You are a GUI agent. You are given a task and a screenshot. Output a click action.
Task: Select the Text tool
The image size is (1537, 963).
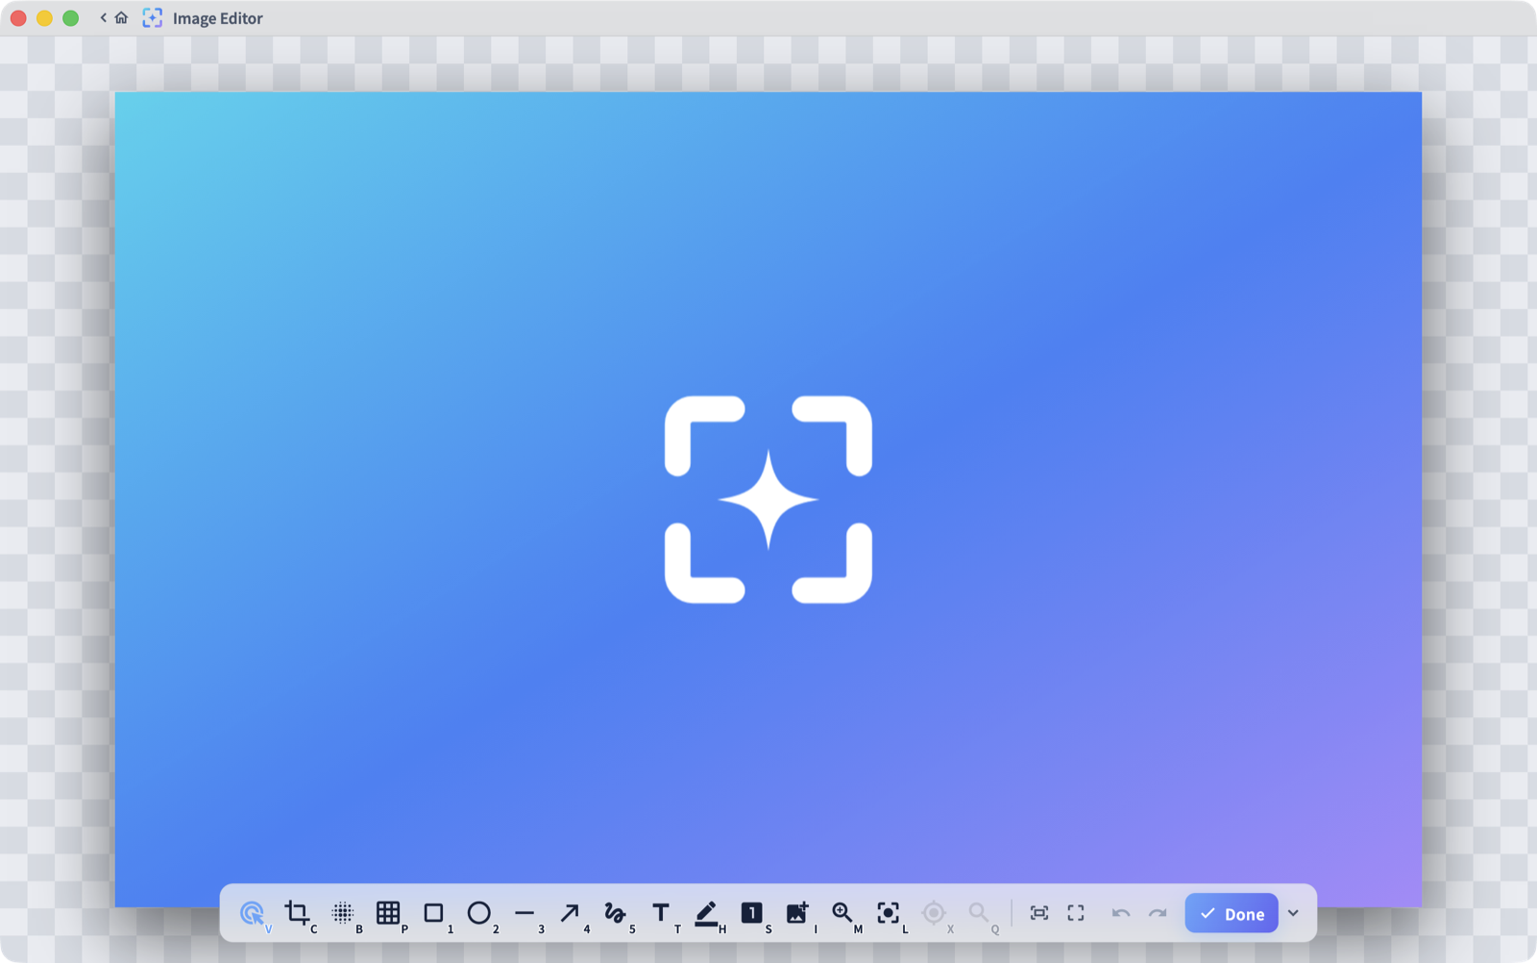[661, 913]
